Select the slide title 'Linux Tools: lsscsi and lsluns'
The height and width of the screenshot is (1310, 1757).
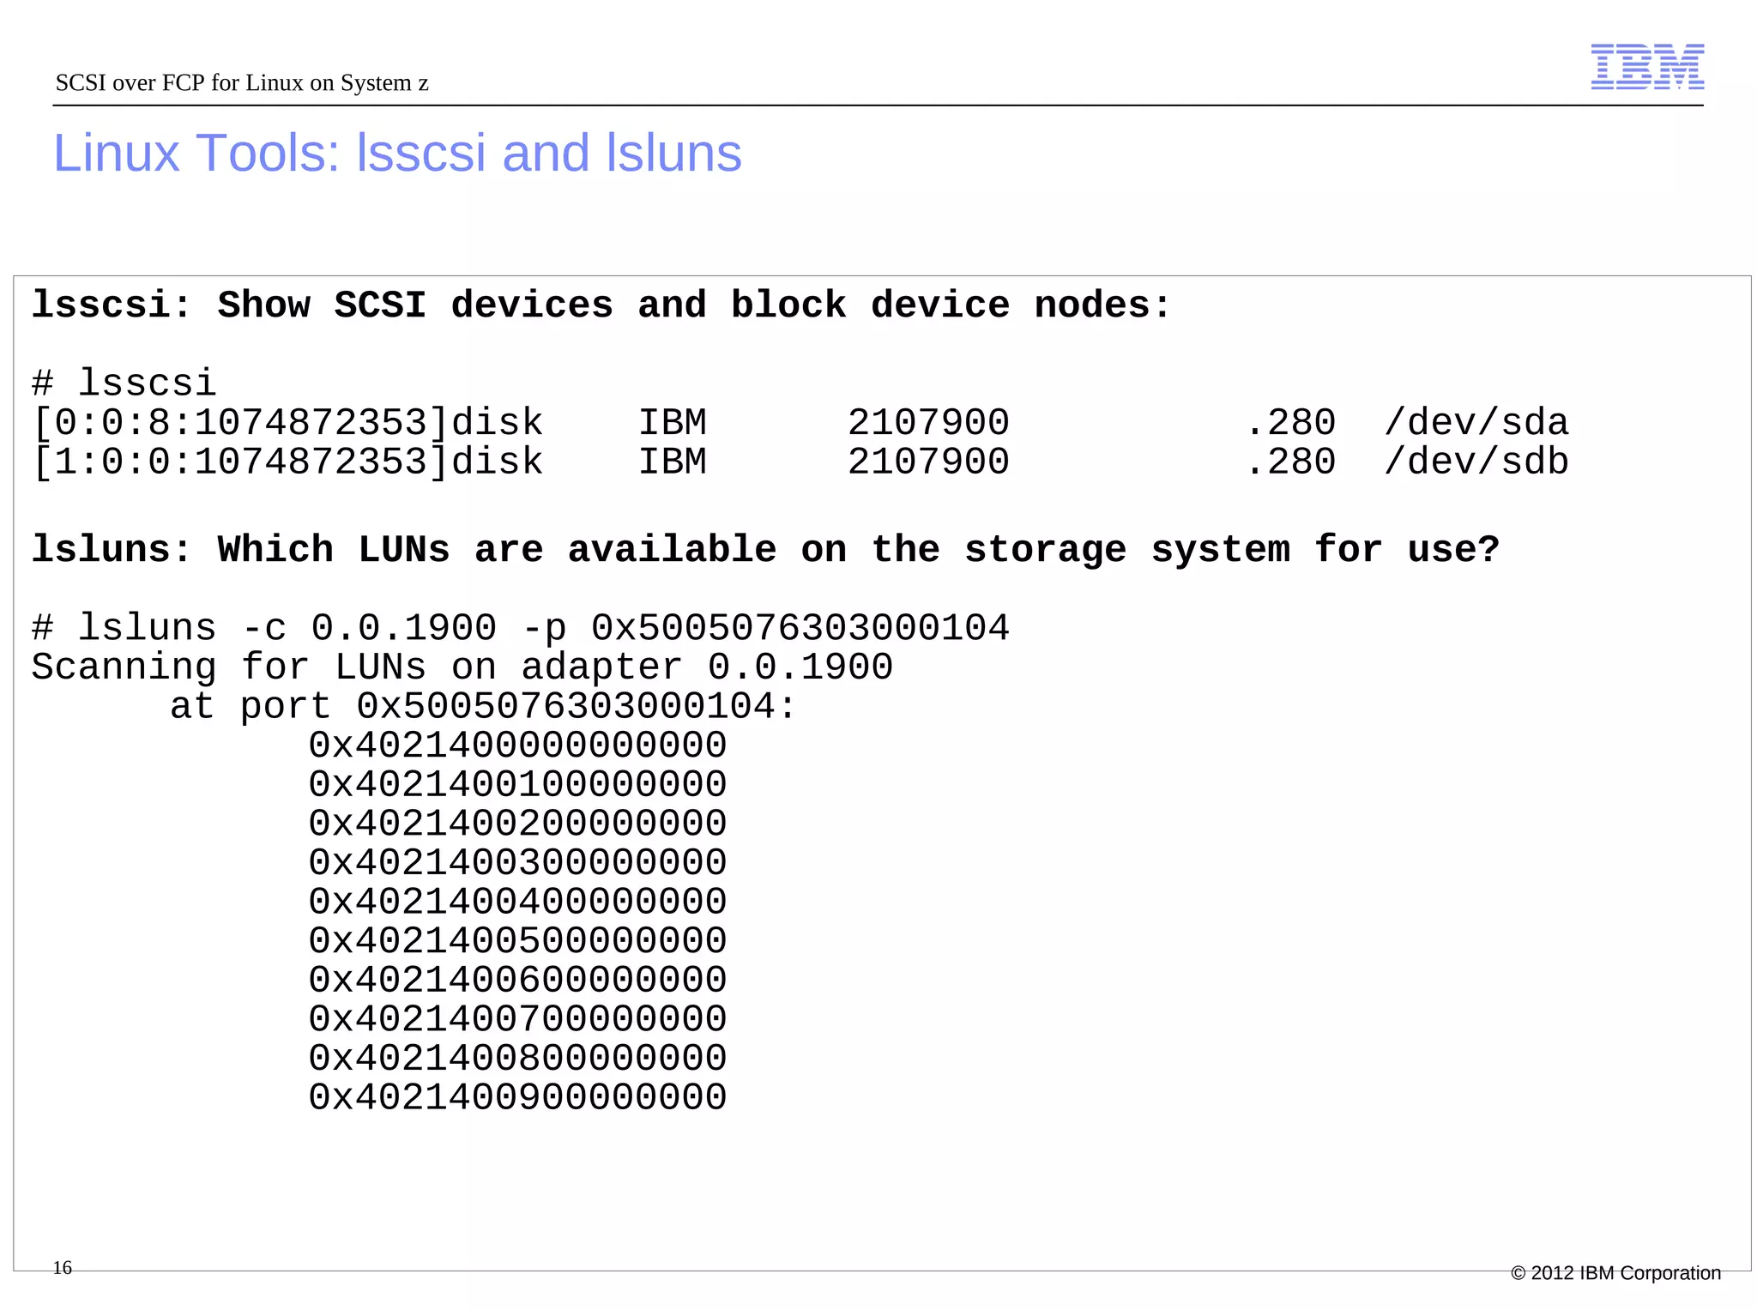tap(397, 154)
